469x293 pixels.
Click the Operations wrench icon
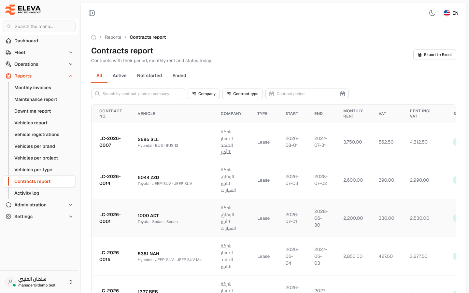pos(8,64)
